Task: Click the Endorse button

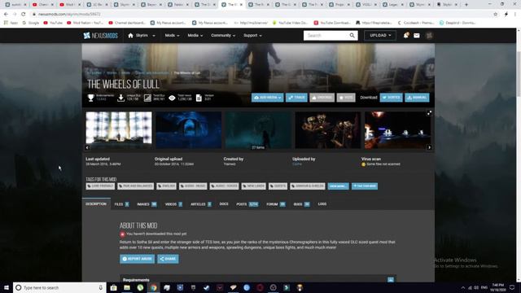Action: pyautogui.click(x=322, y=98)
